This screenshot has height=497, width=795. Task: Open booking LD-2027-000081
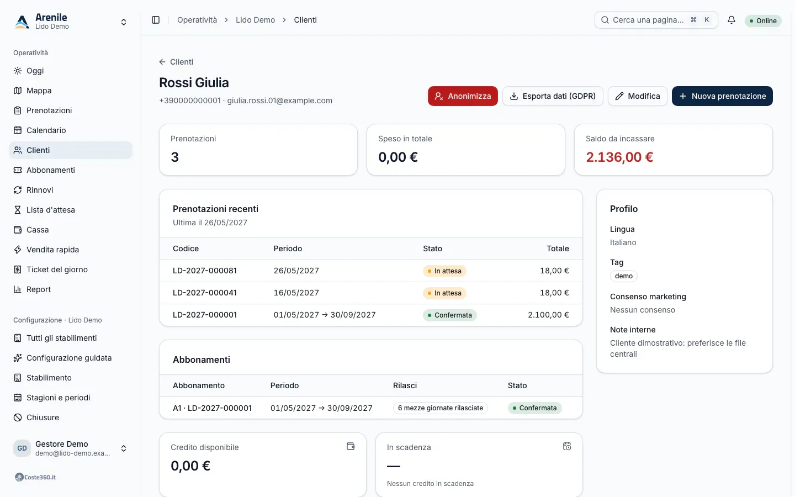(205, 271)
